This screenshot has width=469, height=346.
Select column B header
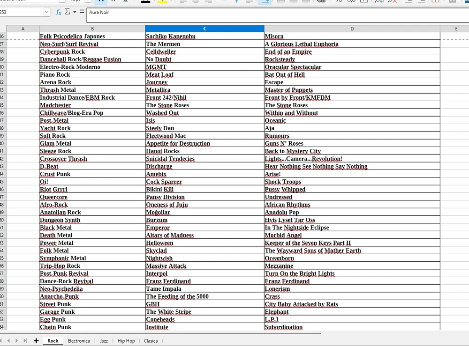92,29
